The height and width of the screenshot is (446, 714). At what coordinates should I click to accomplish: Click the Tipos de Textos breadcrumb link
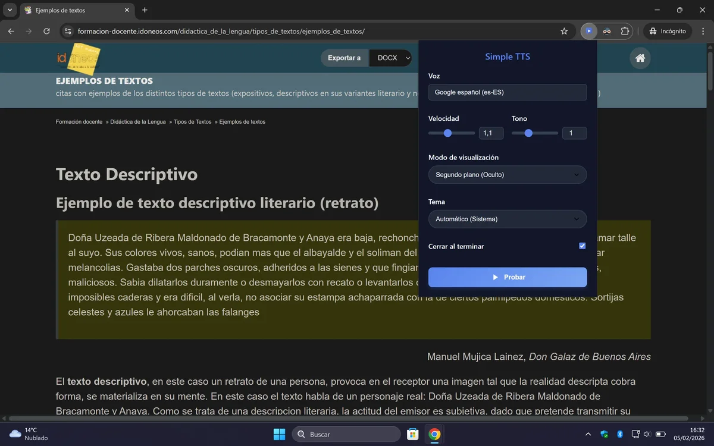pos(193,121)
